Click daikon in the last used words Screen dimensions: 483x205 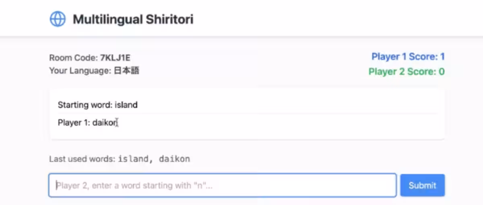click(174, 159)
